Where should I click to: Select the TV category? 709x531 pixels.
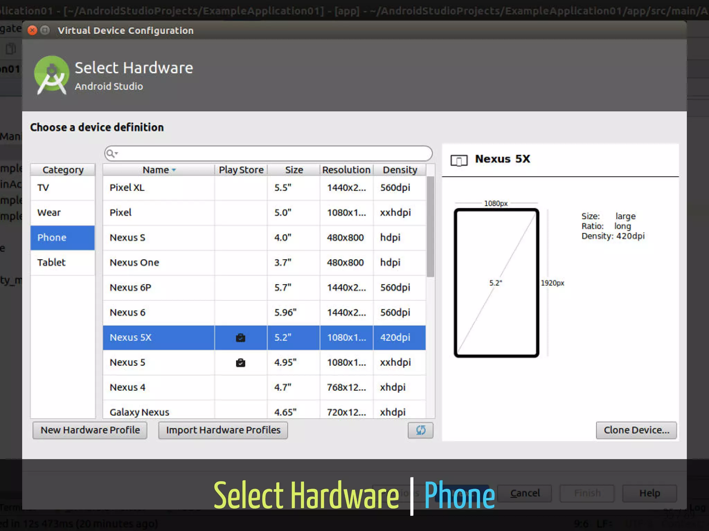click(63, 188)
